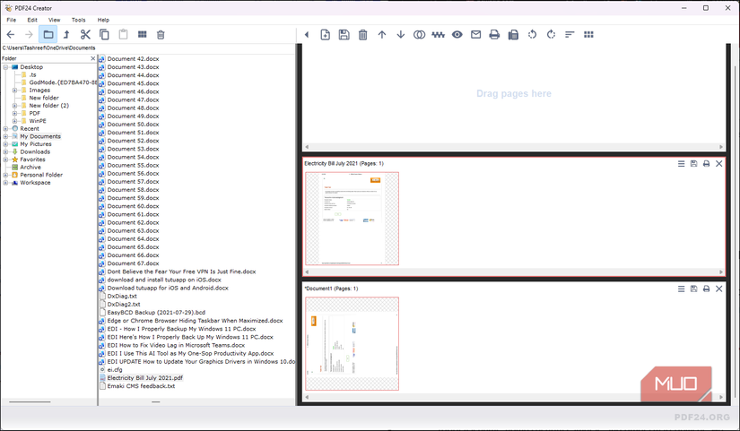
Task: Select Electricity Bill July 2021.pdf file
Action: [x=145, y=378]
